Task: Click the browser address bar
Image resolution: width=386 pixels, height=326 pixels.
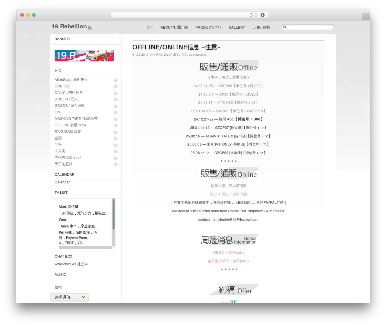Action: point(183,15)
